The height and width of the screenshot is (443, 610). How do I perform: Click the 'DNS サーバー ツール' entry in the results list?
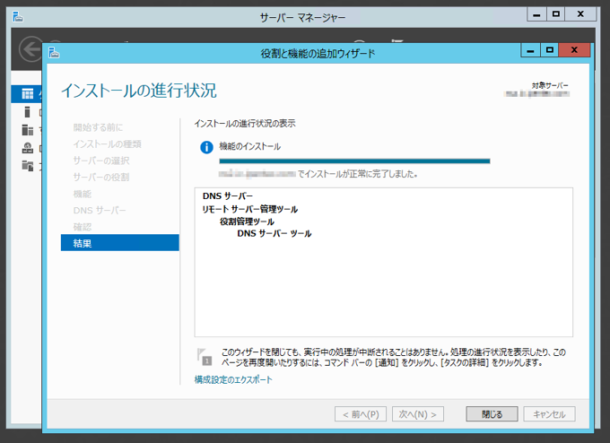pyautogui.click(x=274, y=234)
